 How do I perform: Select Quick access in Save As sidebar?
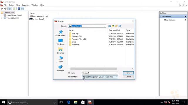point(61,33)
